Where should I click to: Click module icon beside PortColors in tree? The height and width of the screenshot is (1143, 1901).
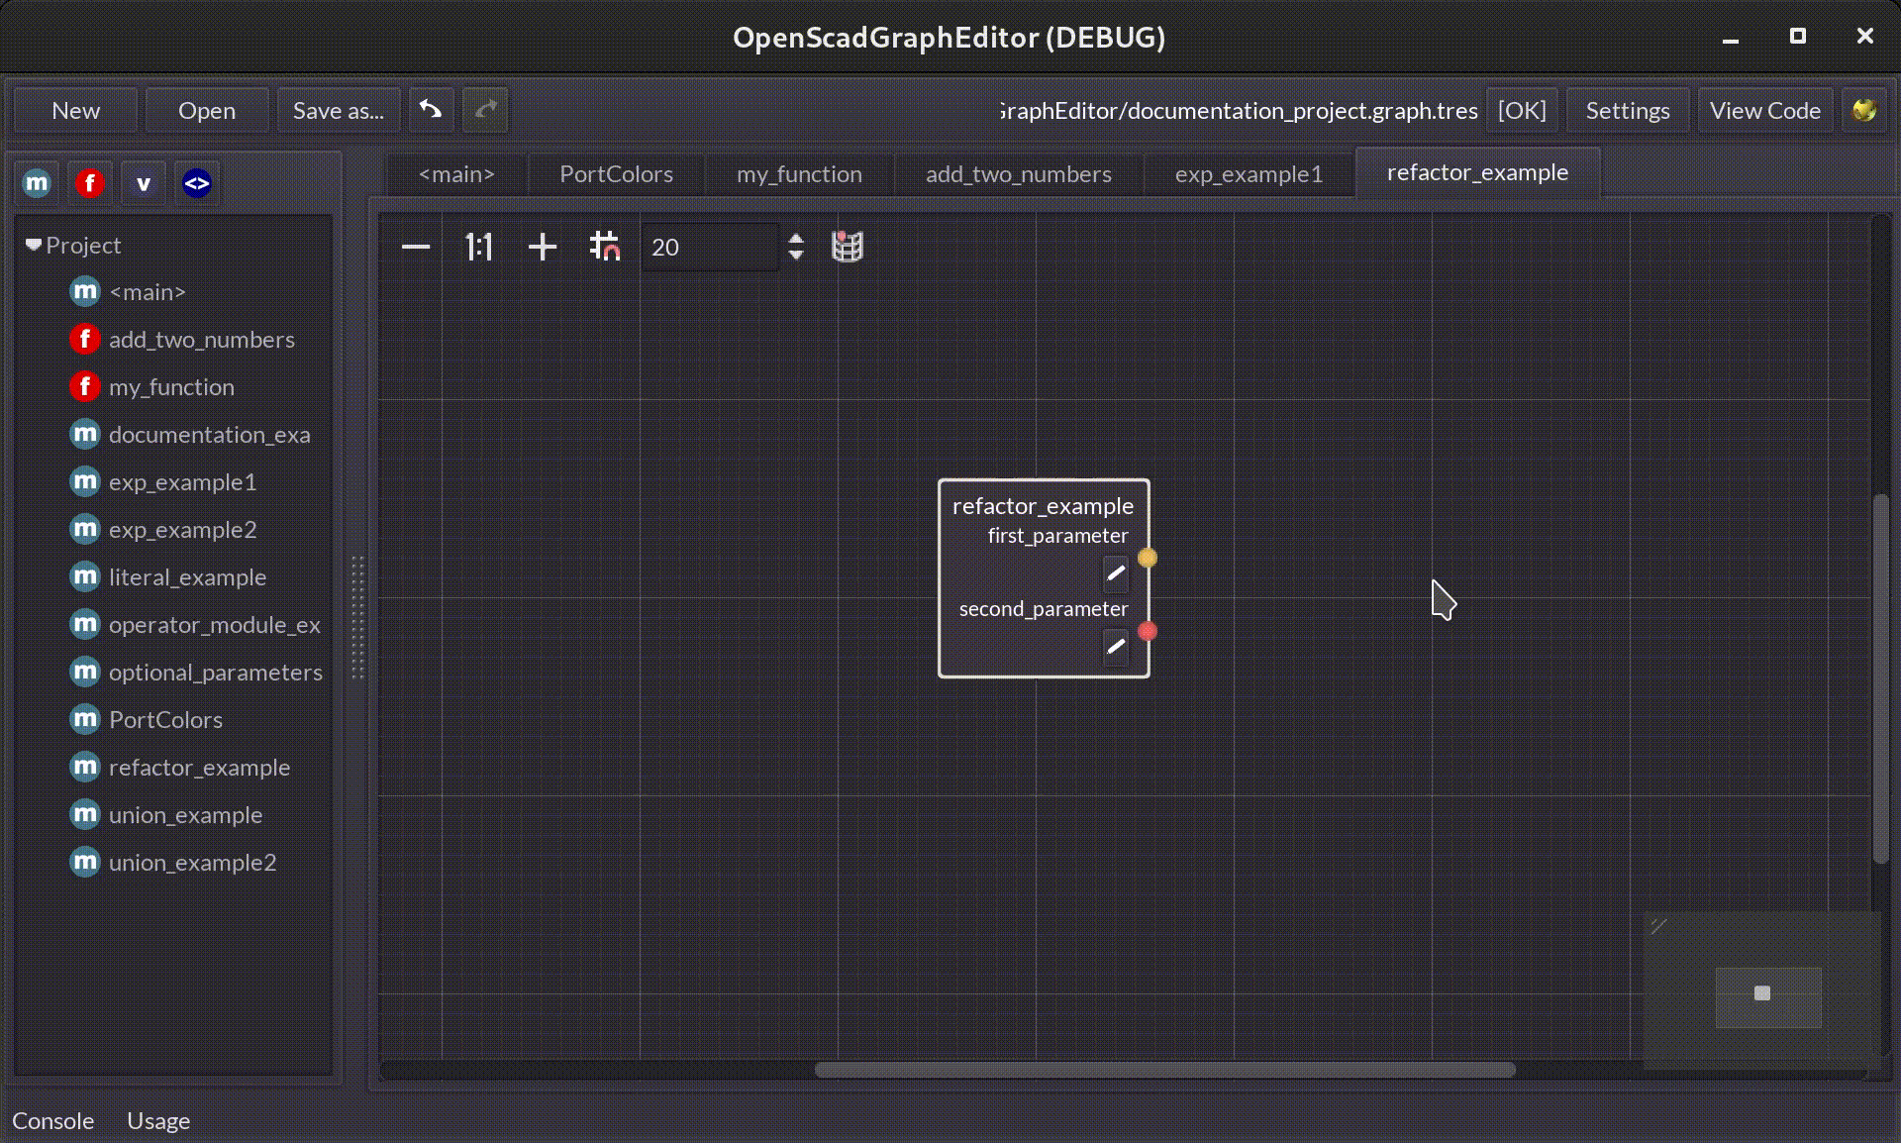coord(85,719)
